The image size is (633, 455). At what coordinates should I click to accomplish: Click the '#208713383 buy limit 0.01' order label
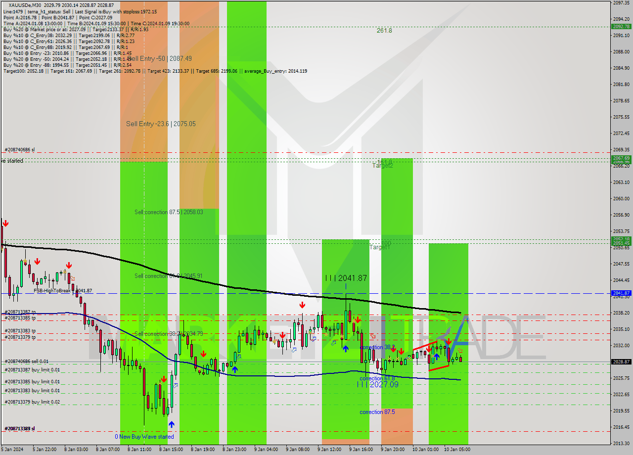pyautogui.click(x=32, y=391)
